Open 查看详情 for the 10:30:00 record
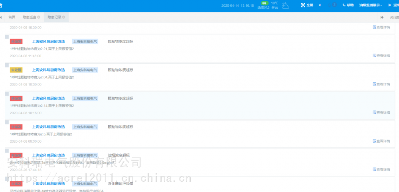 coord(381,84)
